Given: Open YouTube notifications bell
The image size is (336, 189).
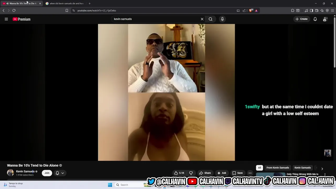Looking at the screenshot, I should pyautogui.click(x=315, y=19).
